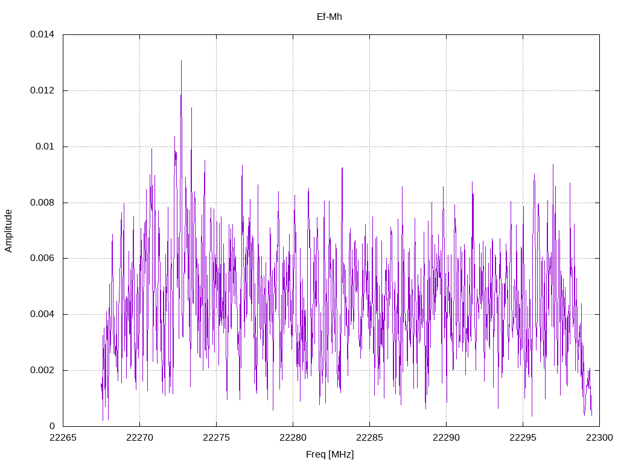This screenshot has width=618, height=463.
Task: Click the 22290 x-axis tick label
Action: 446,438
